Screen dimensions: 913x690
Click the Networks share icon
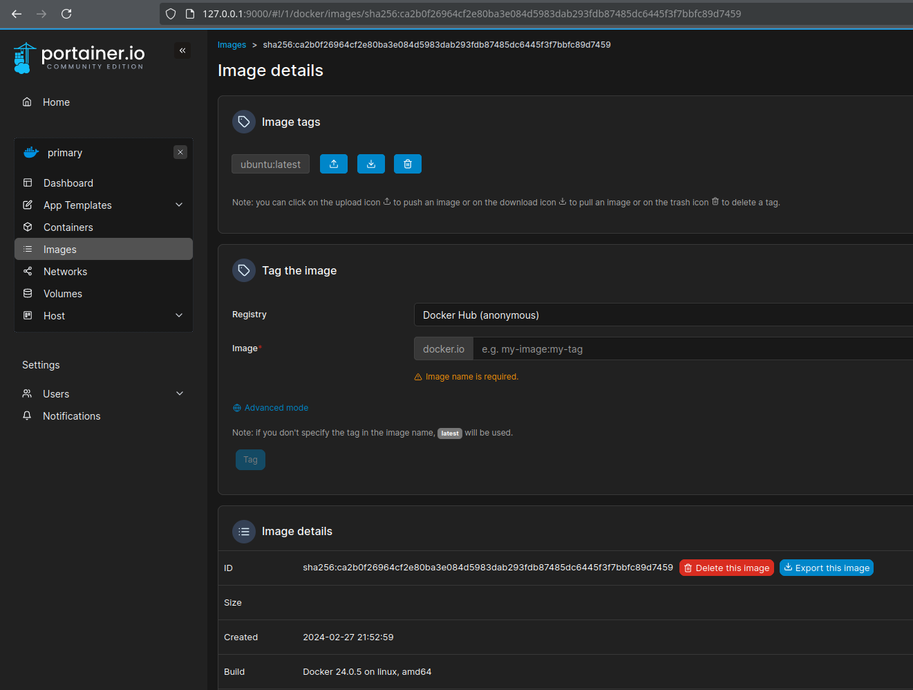click(28, 271)
